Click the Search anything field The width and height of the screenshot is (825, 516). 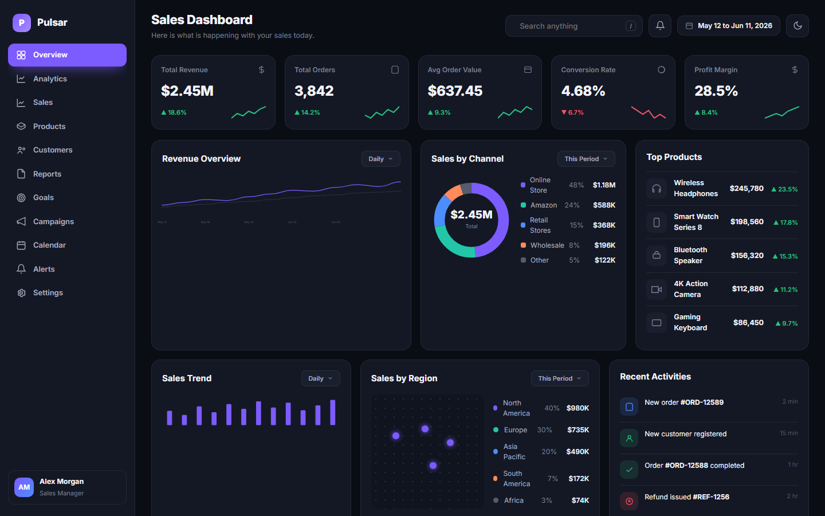(x=574, y=26)
